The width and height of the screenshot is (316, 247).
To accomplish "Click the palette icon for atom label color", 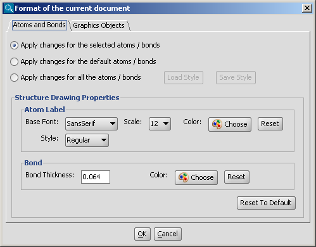I will pos(217,124).
